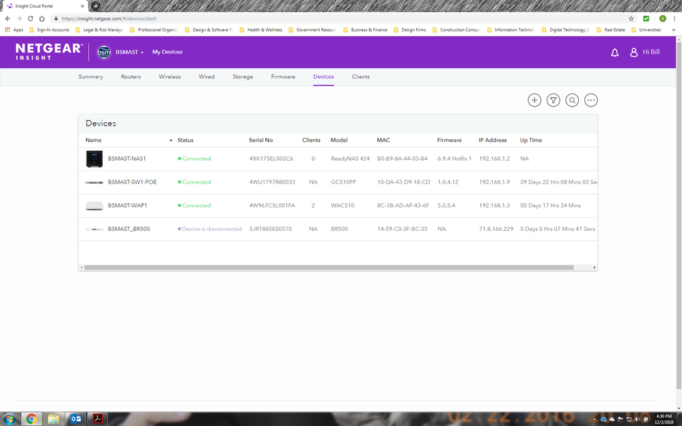
Task: Show hidden bookmarks with the overflow chevron
Action: [674, 30]
